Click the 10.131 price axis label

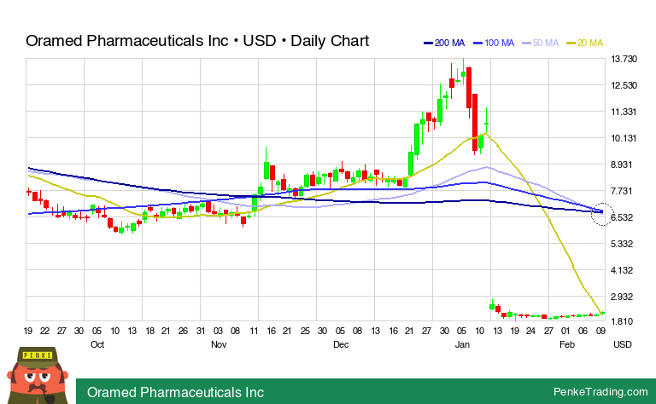tap(624, 138)
